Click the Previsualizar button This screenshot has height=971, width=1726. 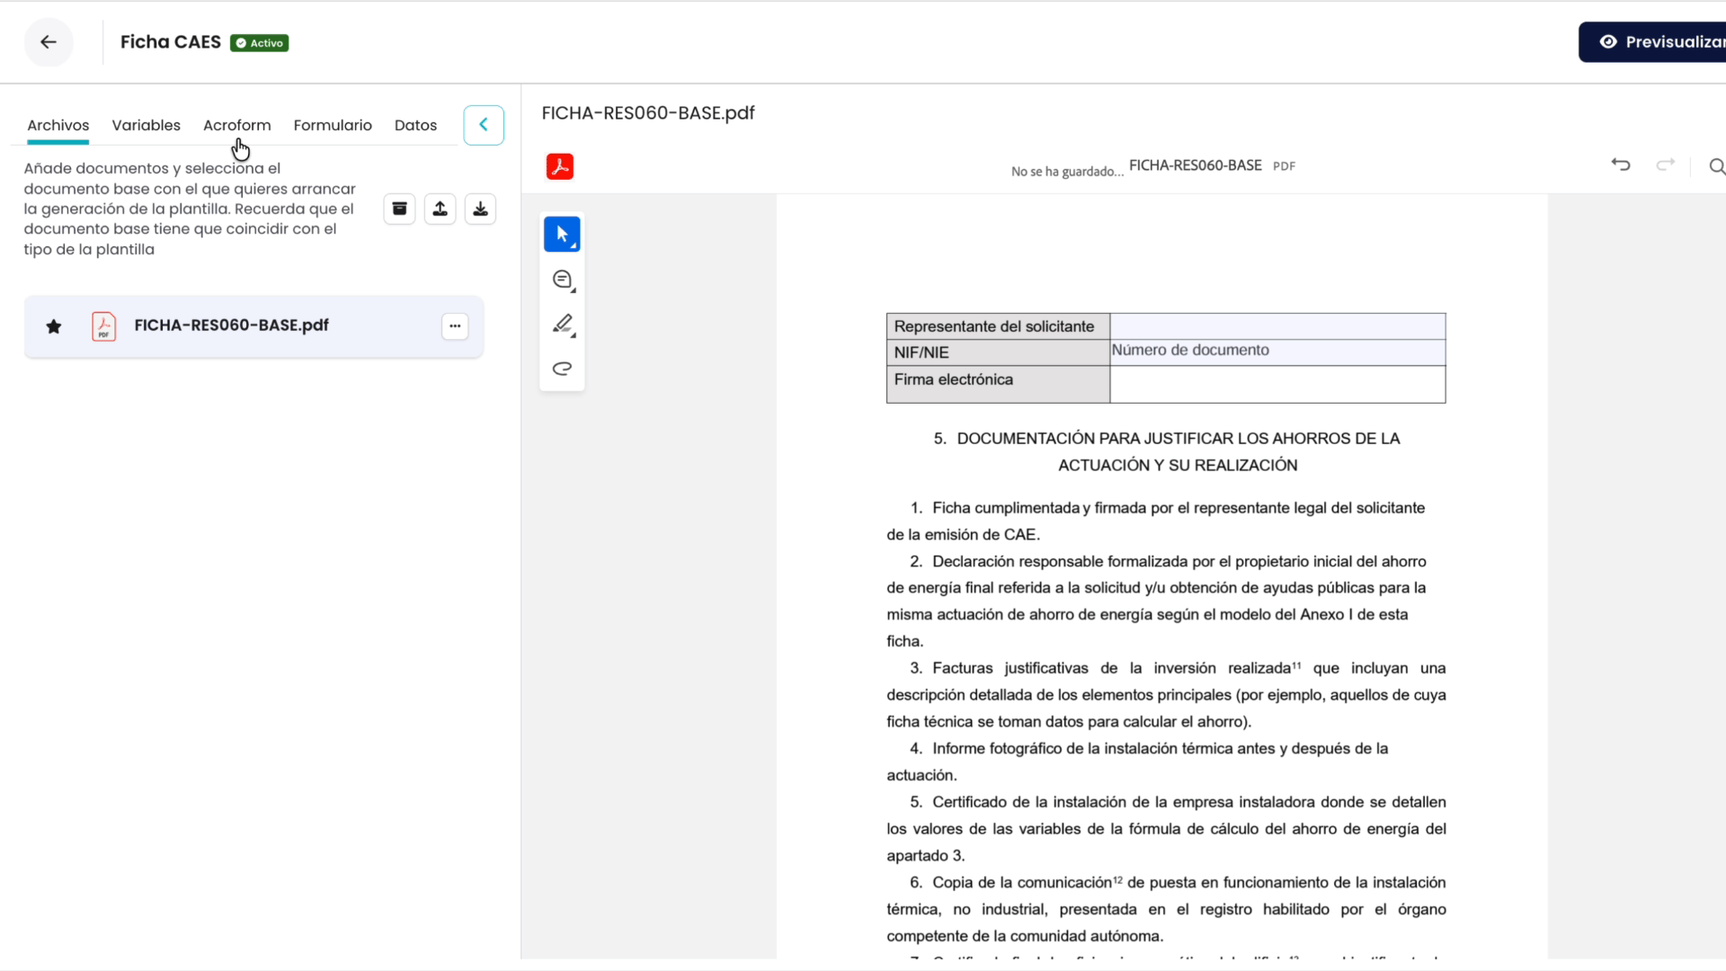tap(1652, 42)
